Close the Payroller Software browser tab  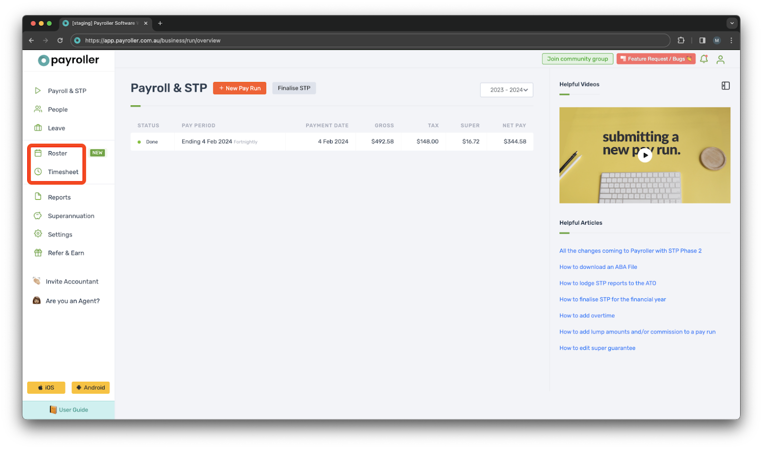146,23
